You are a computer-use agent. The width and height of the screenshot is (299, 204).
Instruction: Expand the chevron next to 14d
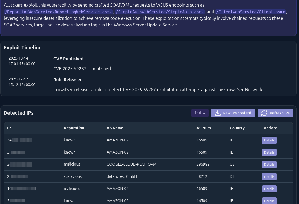tap(204, 113)
